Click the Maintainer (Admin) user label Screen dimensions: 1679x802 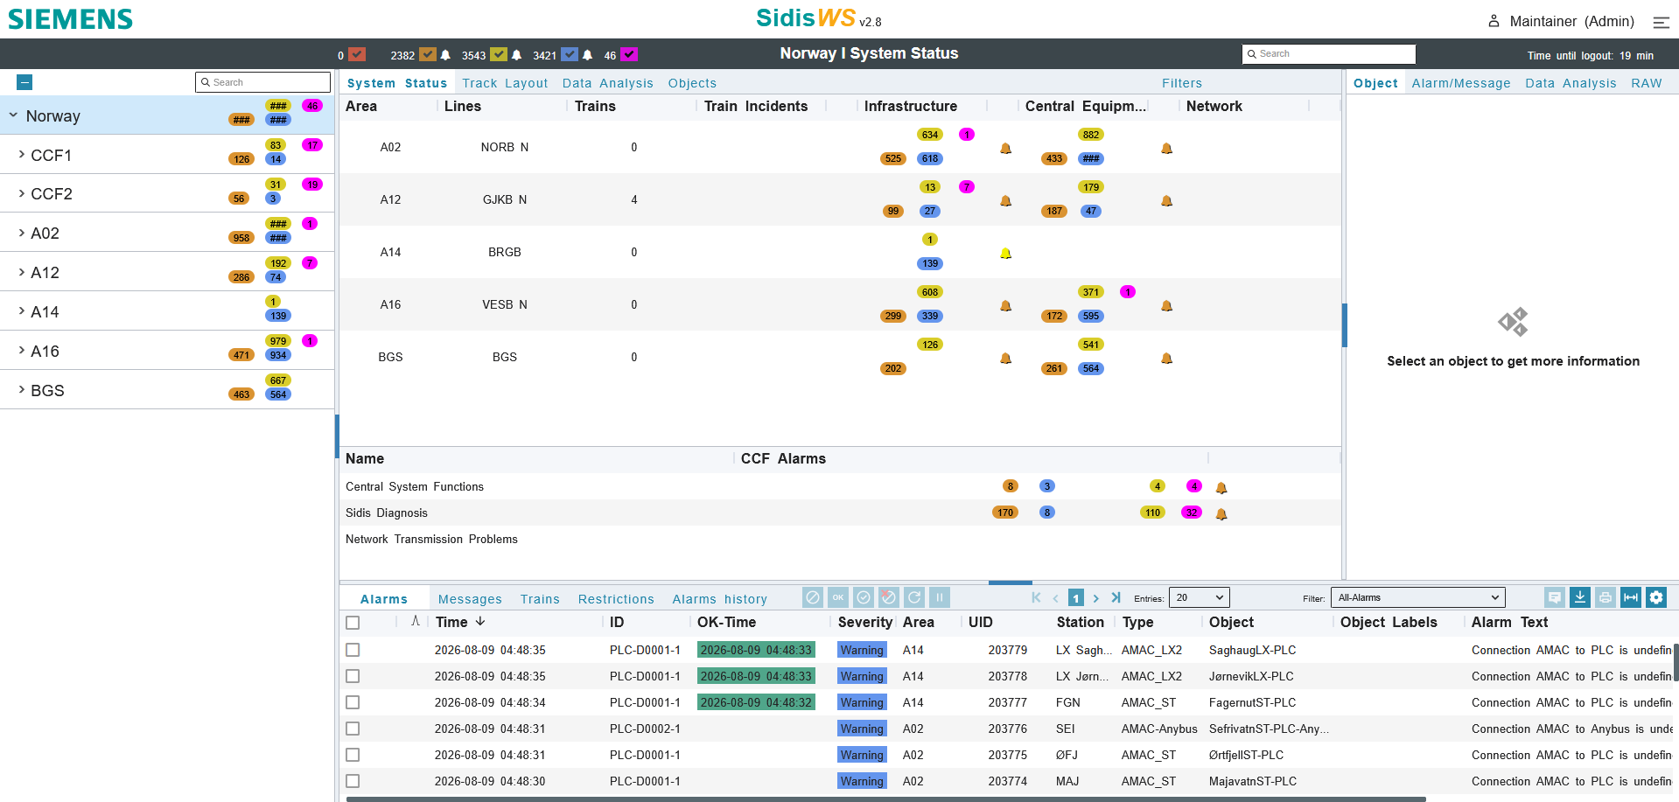(x=1571, y=22)
